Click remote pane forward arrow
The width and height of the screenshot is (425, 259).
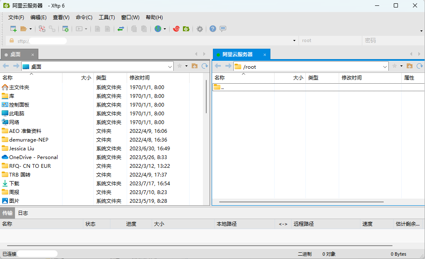(228, 66)
